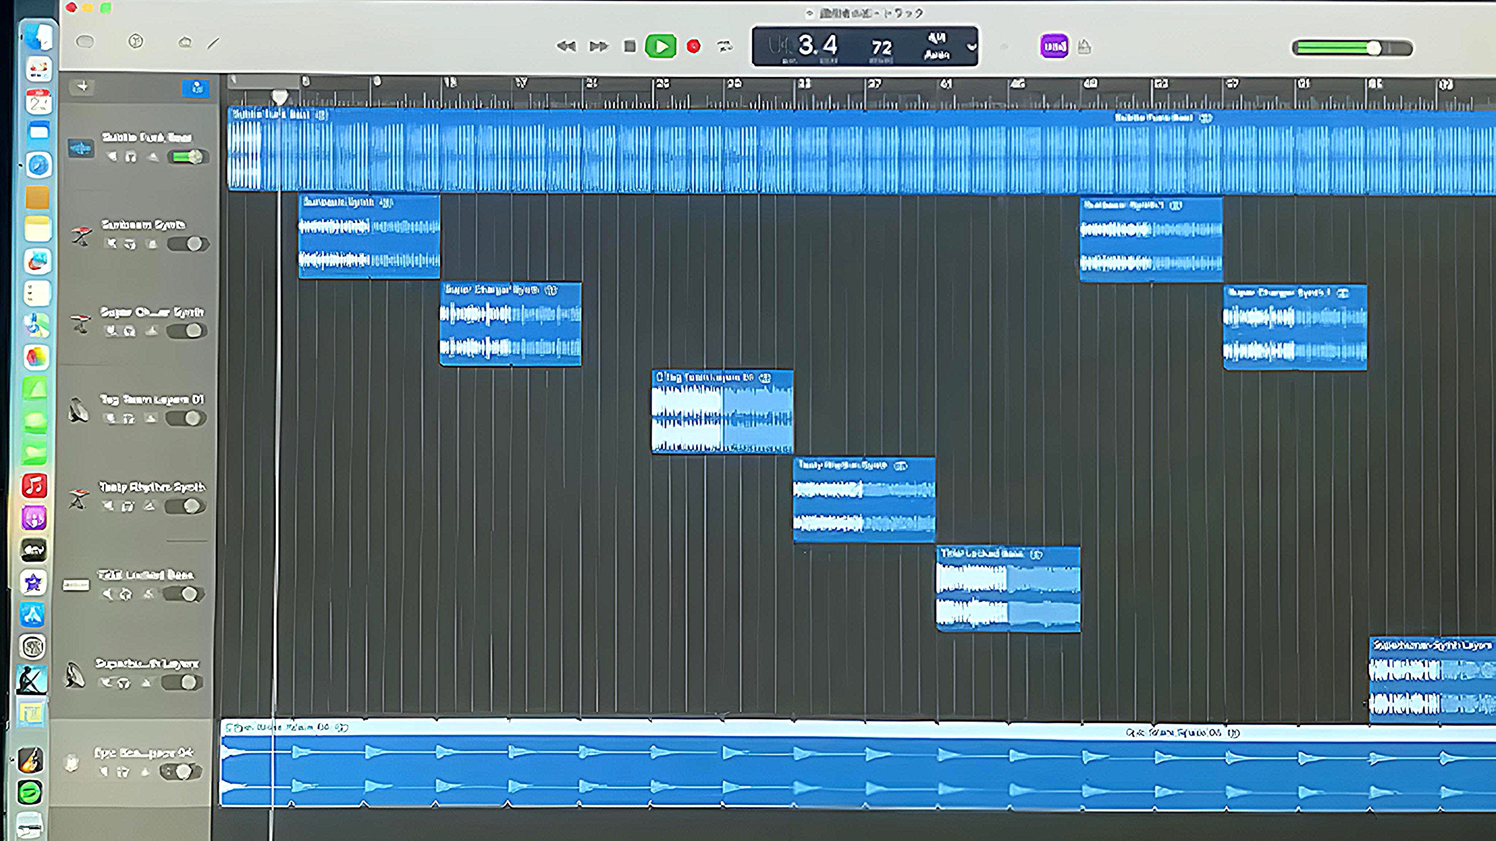The image size is (1496, 841).
Task: Solo the Subtle Funk Beat track
Action: coord(131,157)
